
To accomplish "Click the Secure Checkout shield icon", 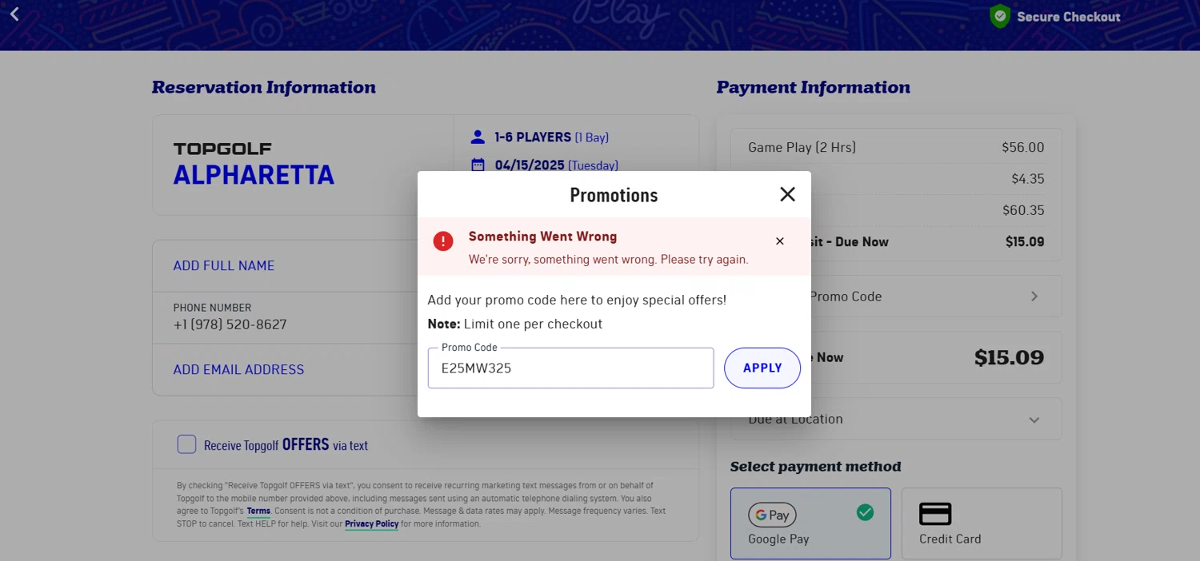I will click(999, 16).
